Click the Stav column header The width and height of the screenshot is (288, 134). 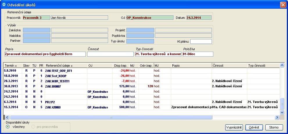tap(26, 66)
